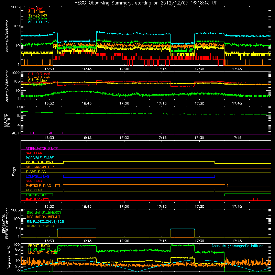Select the ATTENUATOR_STATE flag label
Image resolution: width=275 pixels, height=275 pixels.
[x=42, y=148]
